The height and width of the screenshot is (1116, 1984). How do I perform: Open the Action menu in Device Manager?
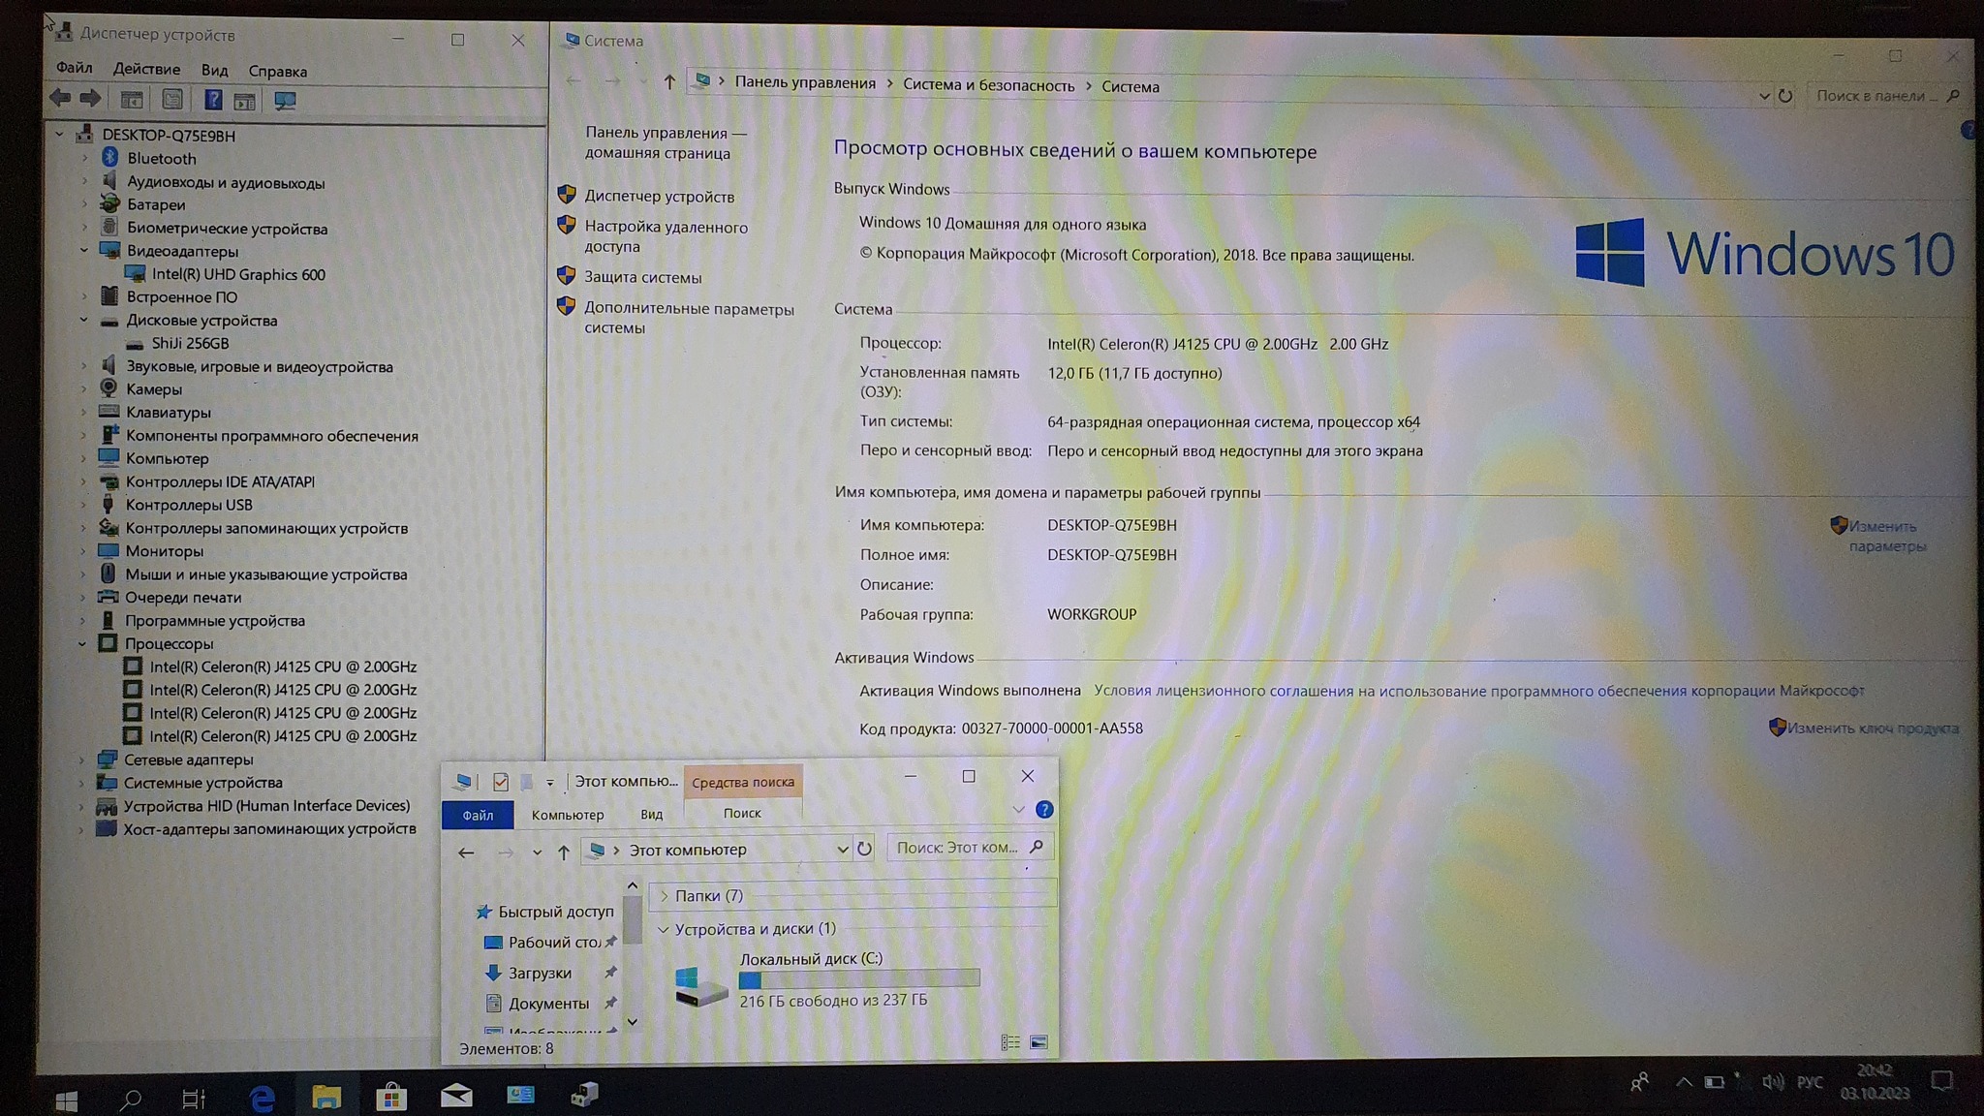tap(146, 70)
